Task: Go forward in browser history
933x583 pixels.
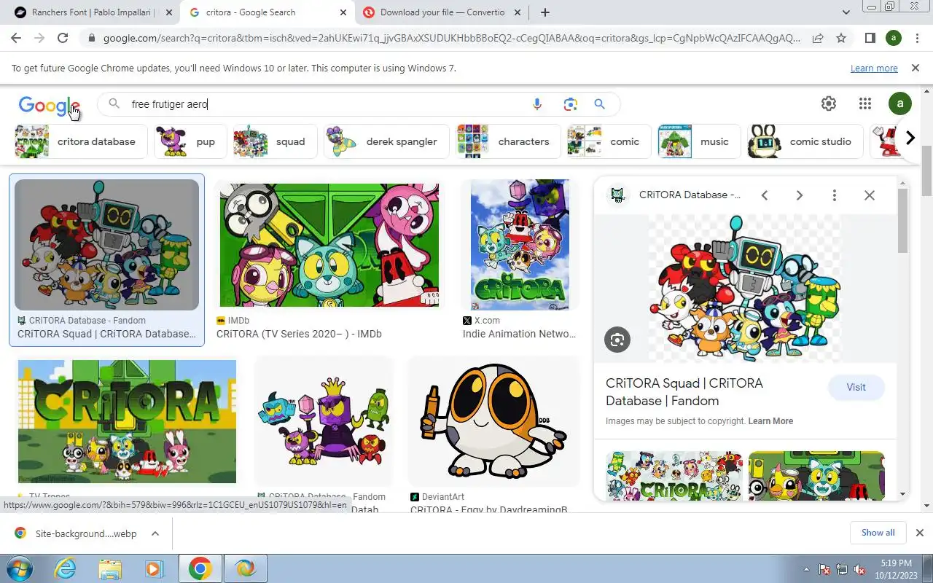Action: point(39,38)
